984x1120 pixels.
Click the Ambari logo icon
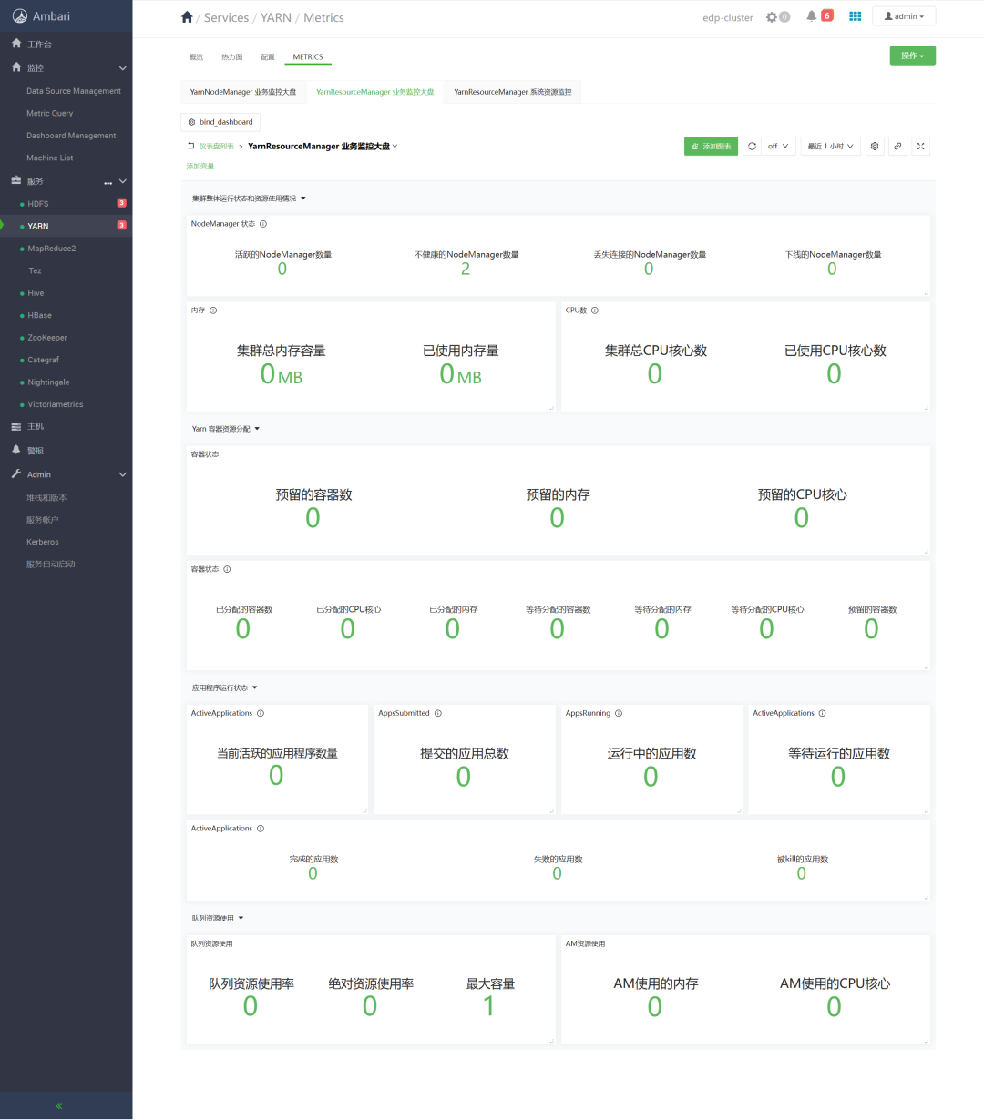pos(19,16)
